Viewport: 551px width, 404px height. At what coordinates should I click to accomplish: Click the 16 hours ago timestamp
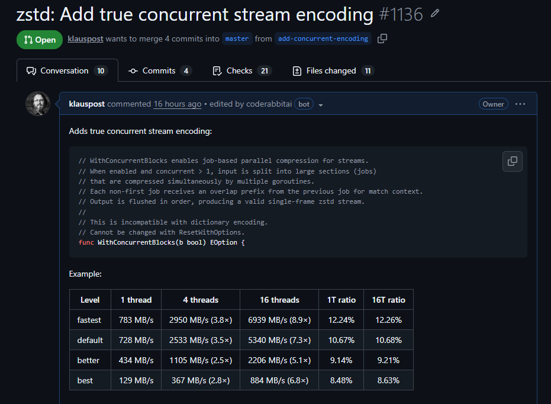[x=178, y=104]
